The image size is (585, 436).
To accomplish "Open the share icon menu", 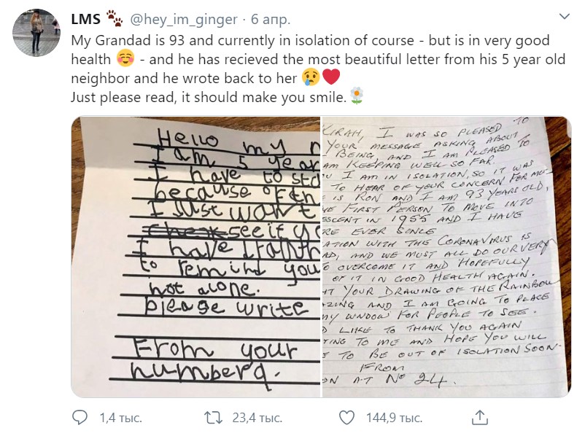I will pyautogui.click(x=481, y=418).
